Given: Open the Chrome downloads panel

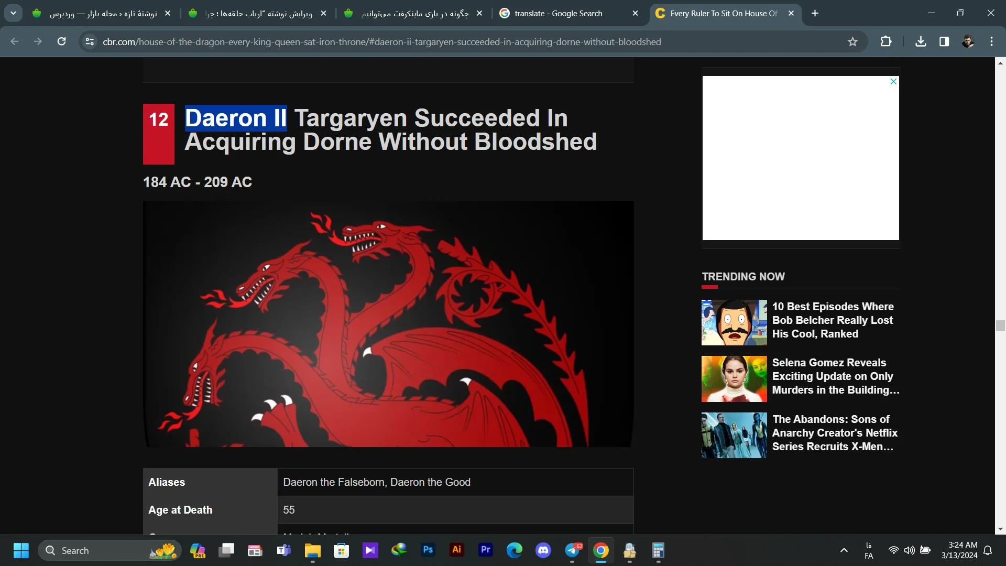Looking at the screenshot, I should pos(921,41).
